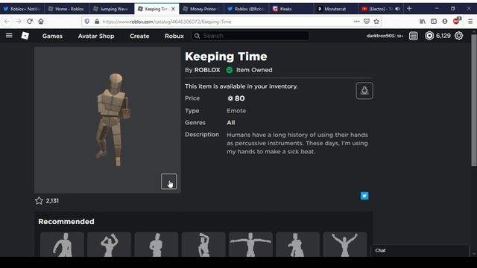Switch to the Home - Roblox tab

point(67,9)
